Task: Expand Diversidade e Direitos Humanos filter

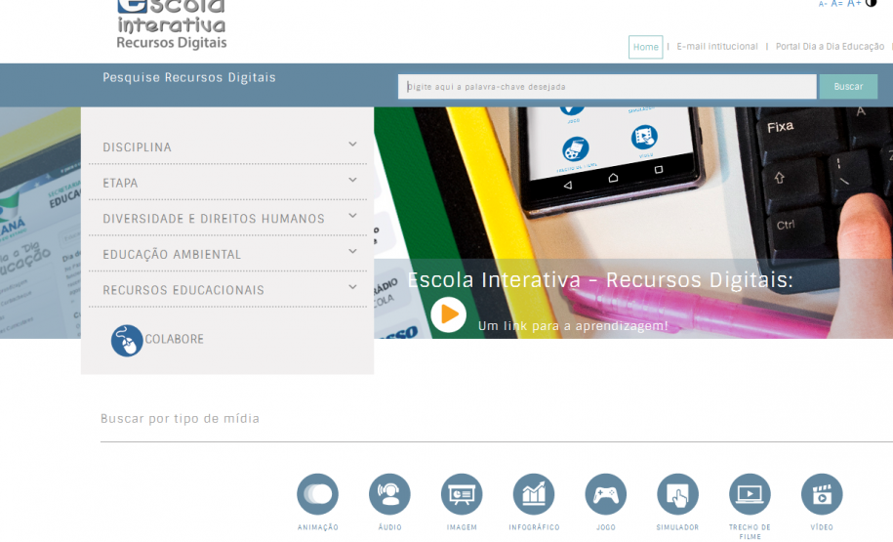Action: coord(227,219)
